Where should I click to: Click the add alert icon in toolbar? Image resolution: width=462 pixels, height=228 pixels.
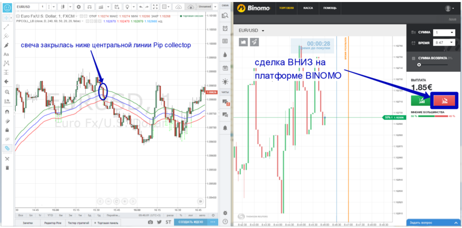coord(117,6)
